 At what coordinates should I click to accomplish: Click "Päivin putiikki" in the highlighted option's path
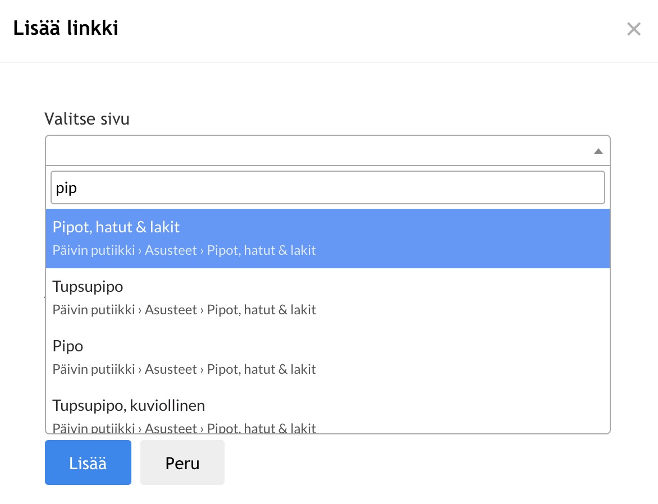coord(93,250)
